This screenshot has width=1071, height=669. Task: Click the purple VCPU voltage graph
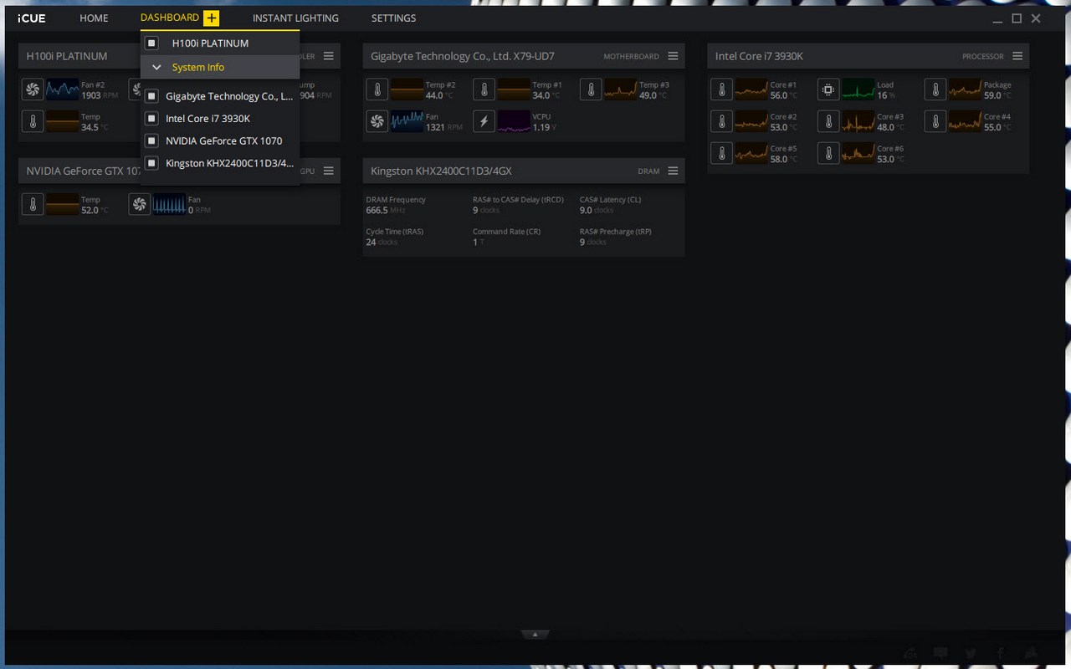coord(514,121)
